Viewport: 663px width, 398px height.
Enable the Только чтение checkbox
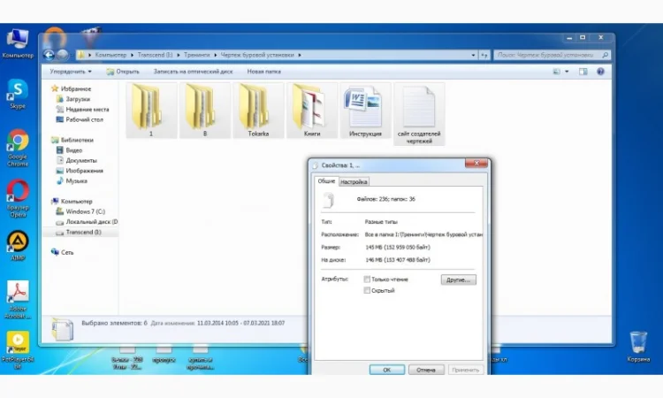[367, 279]
